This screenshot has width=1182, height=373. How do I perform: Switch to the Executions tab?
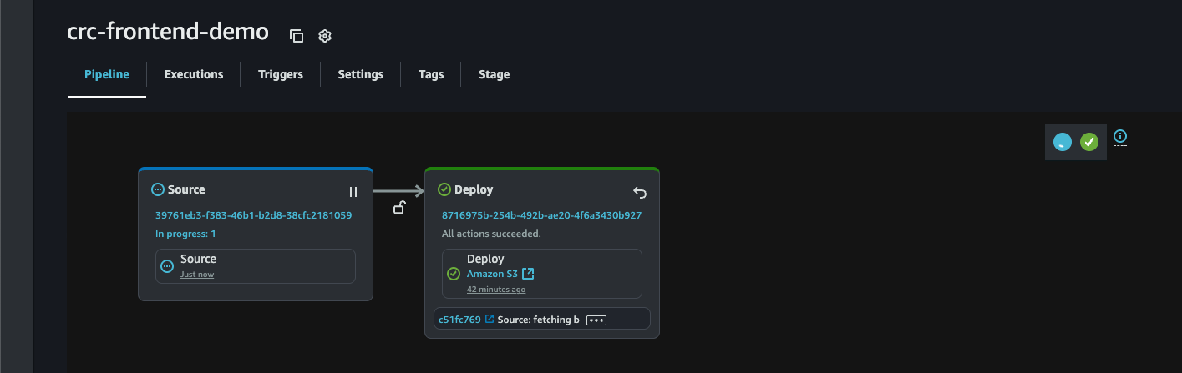[x=194, y=74]
